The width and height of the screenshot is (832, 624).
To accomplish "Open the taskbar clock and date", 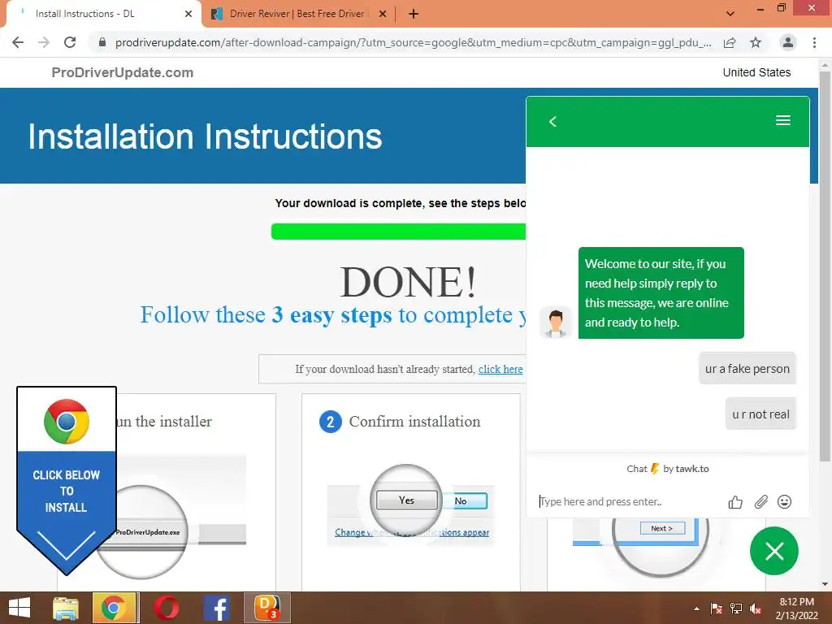I will point(797,609).
